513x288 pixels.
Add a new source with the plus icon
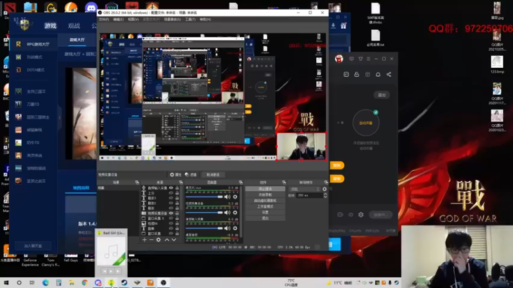[x=144, y=239]
